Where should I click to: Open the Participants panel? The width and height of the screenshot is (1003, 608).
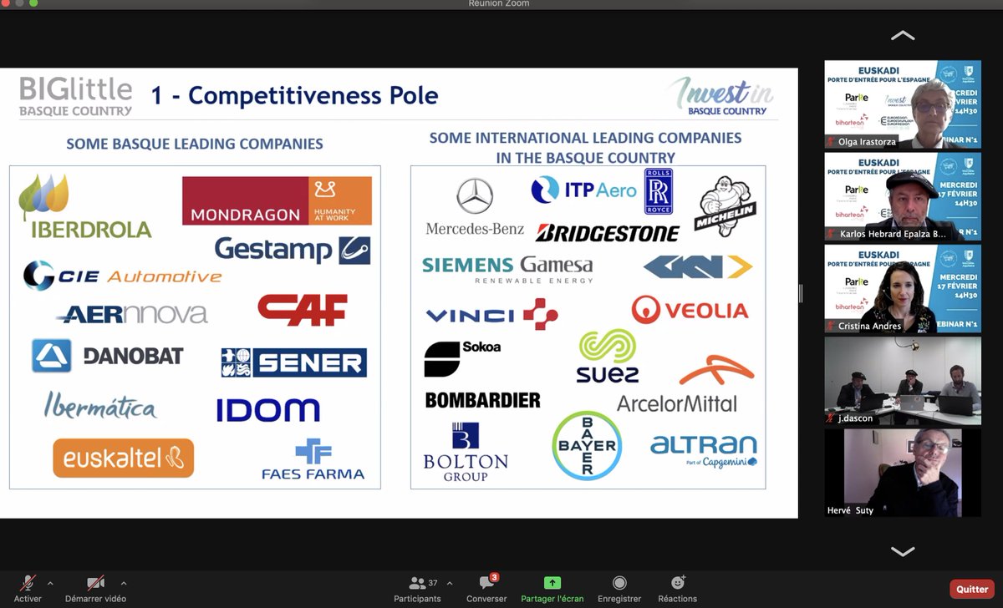(x=417, y=588)
